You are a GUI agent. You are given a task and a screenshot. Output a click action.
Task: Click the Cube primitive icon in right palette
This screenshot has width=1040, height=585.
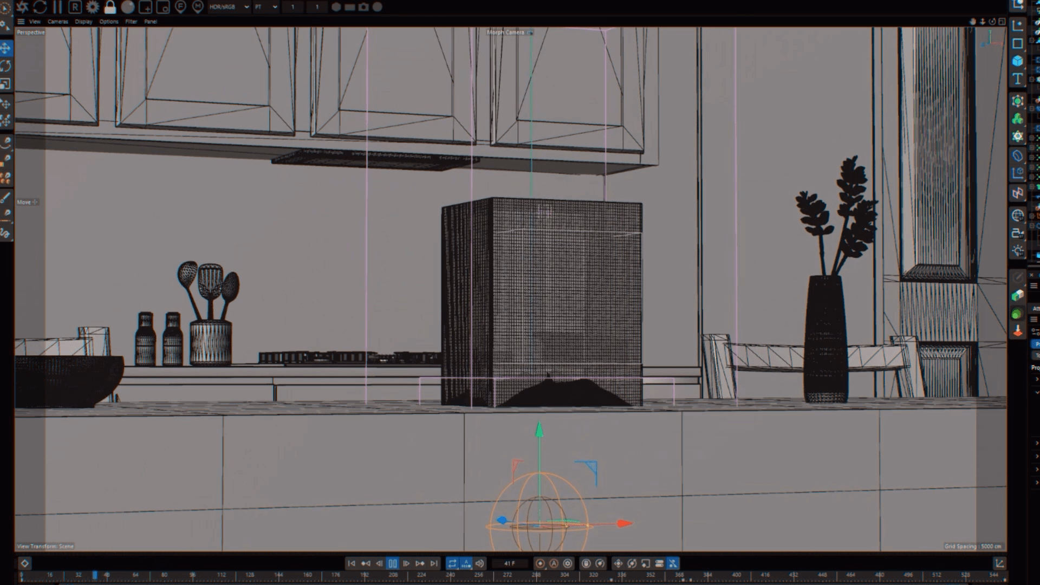click(x=1018, y=61)
